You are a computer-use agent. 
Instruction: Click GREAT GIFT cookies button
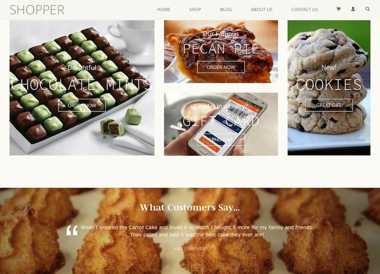329,105
